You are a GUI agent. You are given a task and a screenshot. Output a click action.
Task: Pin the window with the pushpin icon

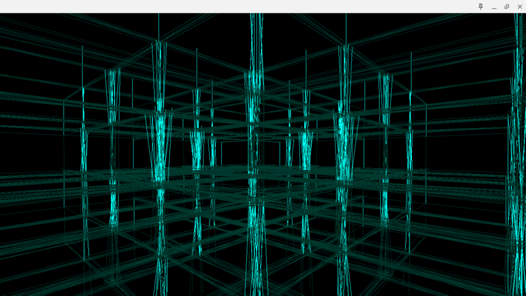pyautogui.click(x=481, y=7)
